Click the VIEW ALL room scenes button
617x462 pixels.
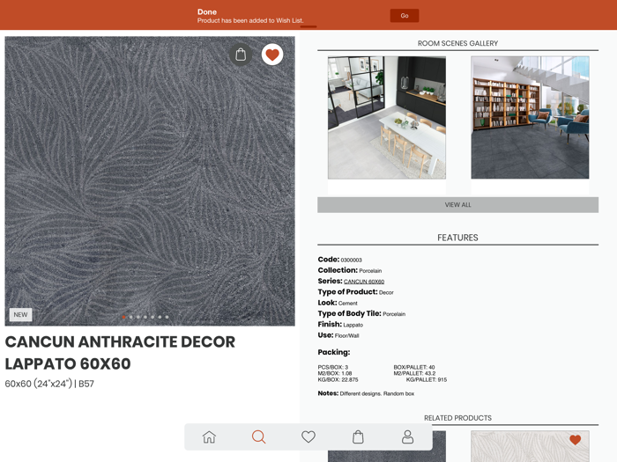pos(457,205)
